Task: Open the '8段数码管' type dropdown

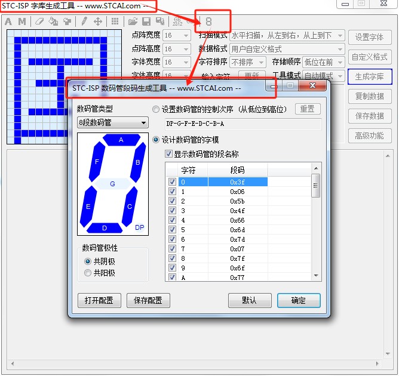Action: [x=113, y=123]
